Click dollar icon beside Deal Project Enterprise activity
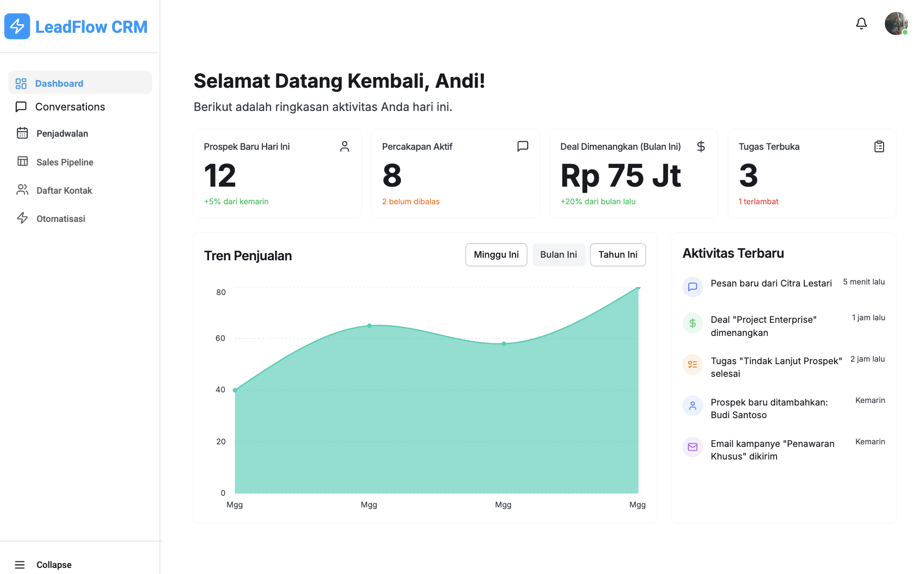This screenshot has height=574, width=924. tap(693, 323)
